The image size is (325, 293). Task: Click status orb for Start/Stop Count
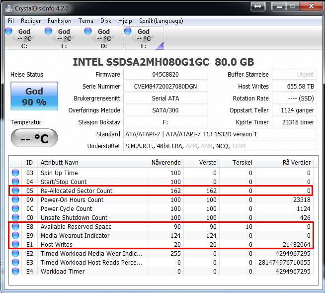15,182
